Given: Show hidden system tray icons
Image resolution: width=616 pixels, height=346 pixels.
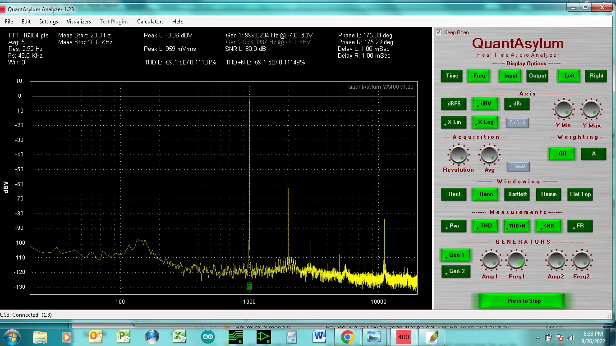Looking at the screenshot, I should point(538,337).
